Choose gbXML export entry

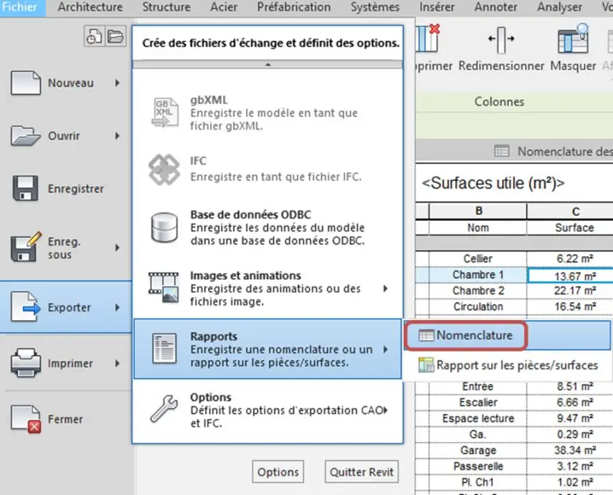coord(268,113)
